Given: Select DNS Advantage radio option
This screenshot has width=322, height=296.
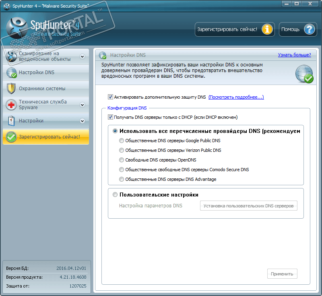Looking at the screenshot, I should pyautogui.click(x=122, y=179).
